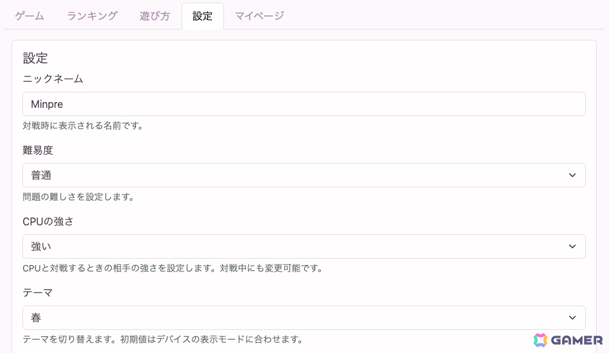Viewport: 609px width, 353px height.
Task: Switch to the ランキング tab
Action: click(x=92, y=16)
